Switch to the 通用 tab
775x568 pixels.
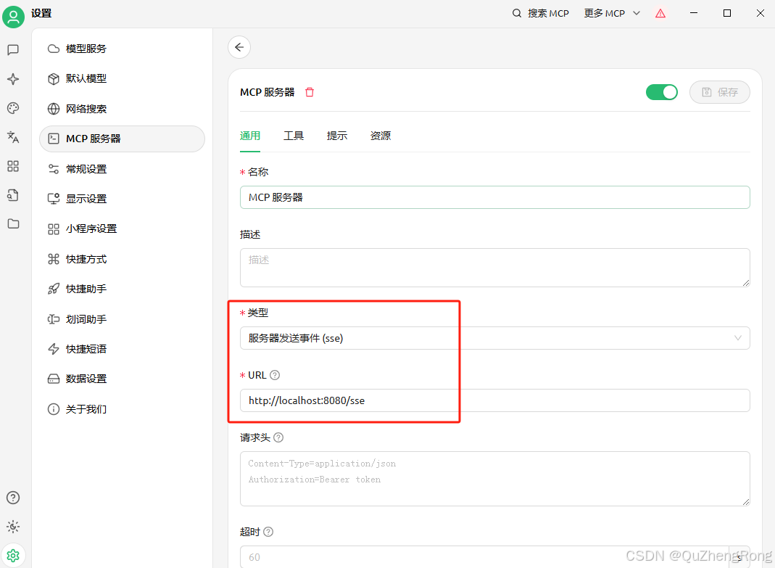pos(250,136)
